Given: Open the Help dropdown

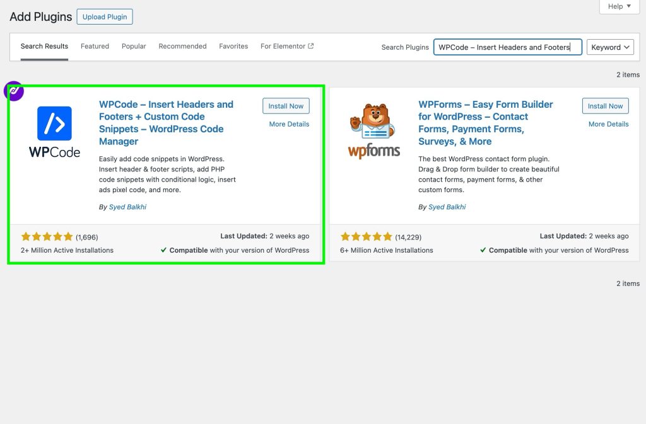Looking at the screenshot, I should (620, 6).
